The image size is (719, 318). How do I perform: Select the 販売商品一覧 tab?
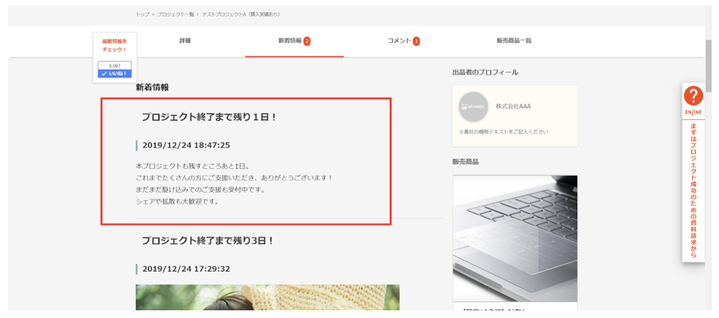click(514, 41)
